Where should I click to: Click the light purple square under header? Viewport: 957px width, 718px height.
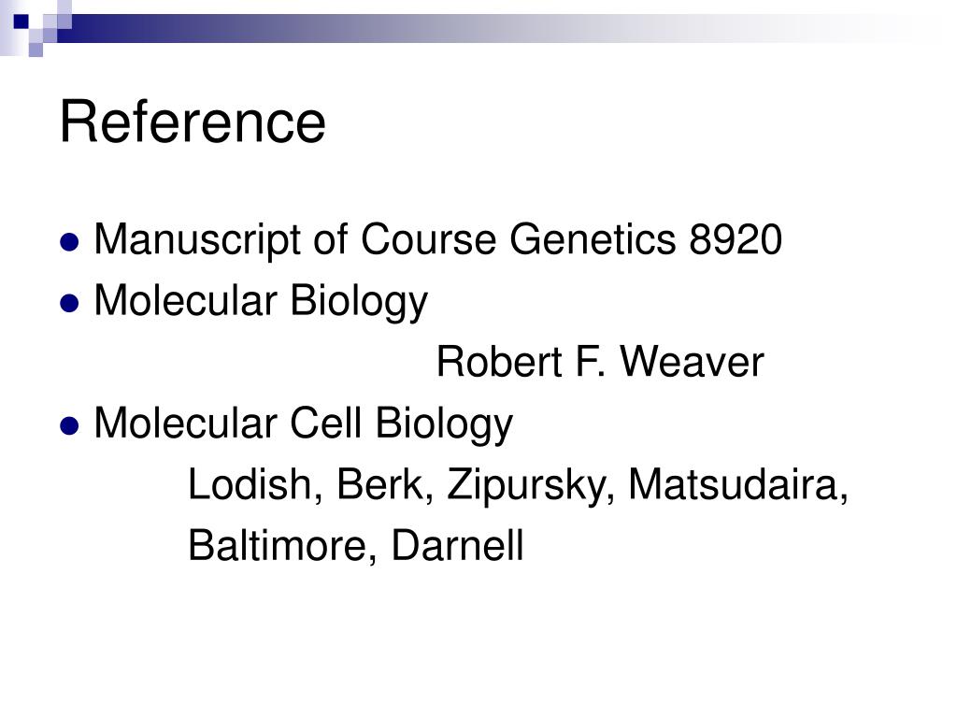(x=36, y=50)
